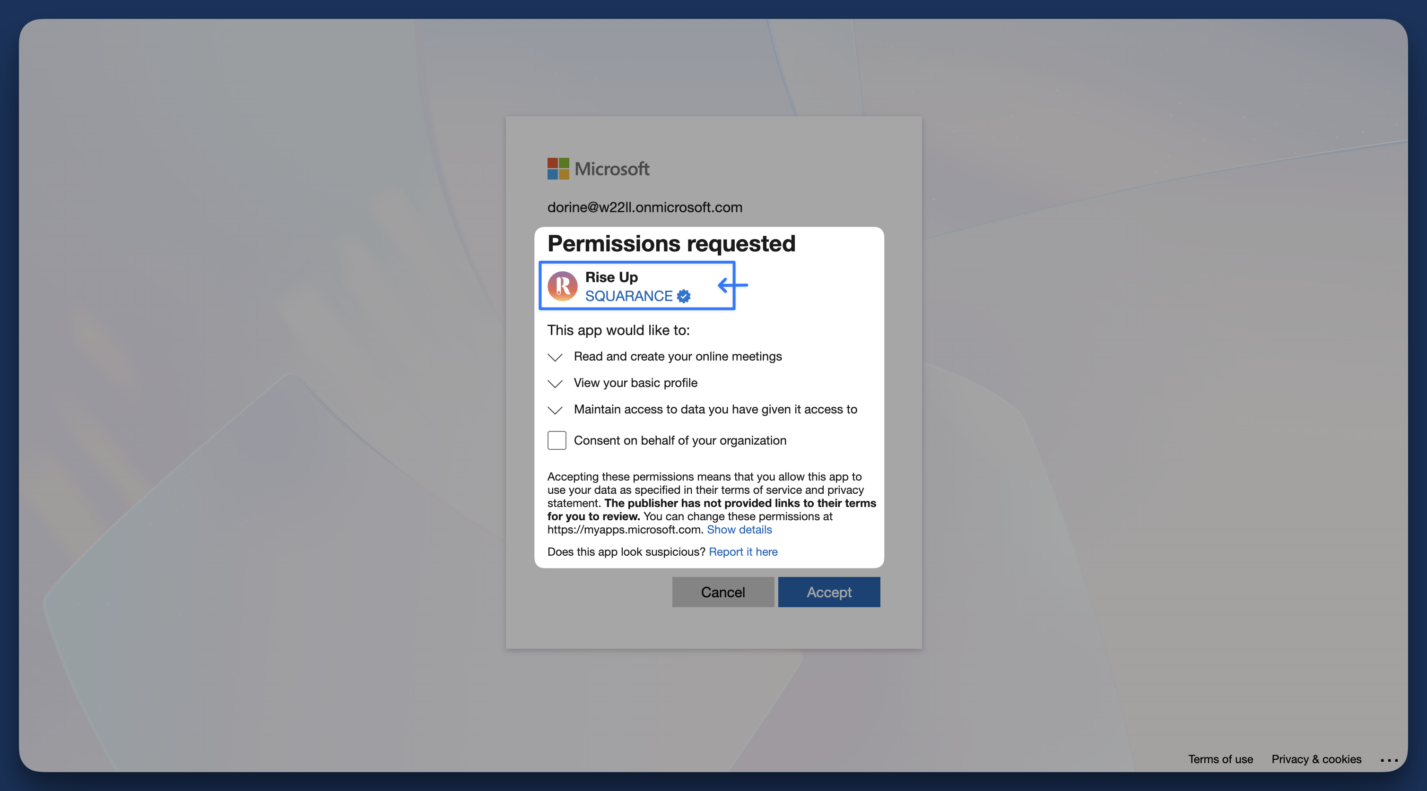Click Report it here link
This screenshot has height=791, width=1427.
(x=743, y=551)
